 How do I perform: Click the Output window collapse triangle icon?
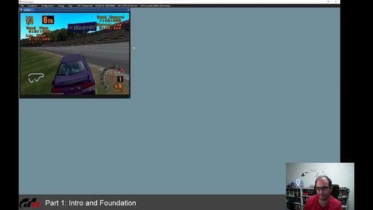[x=22, y=10]
